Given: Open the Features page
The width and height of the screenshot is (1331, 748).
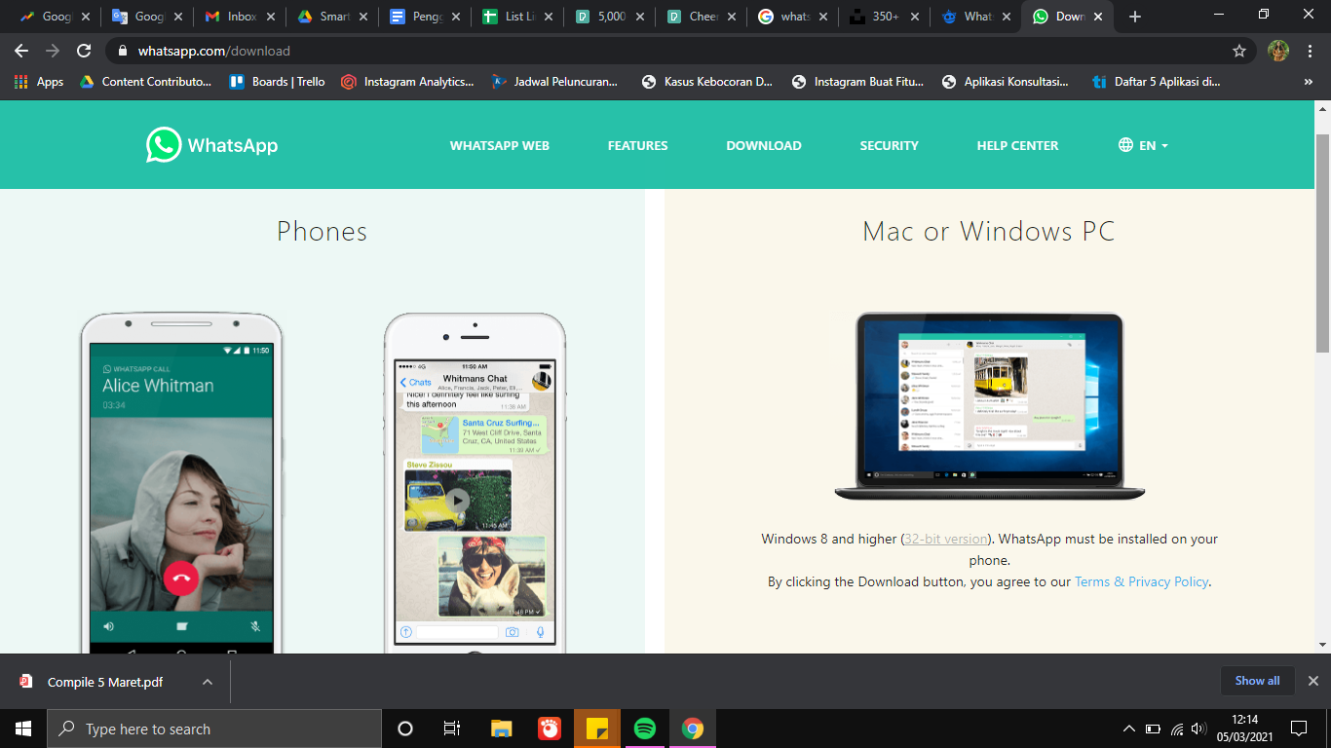Looking at the screenshot, I should (638, 145).
